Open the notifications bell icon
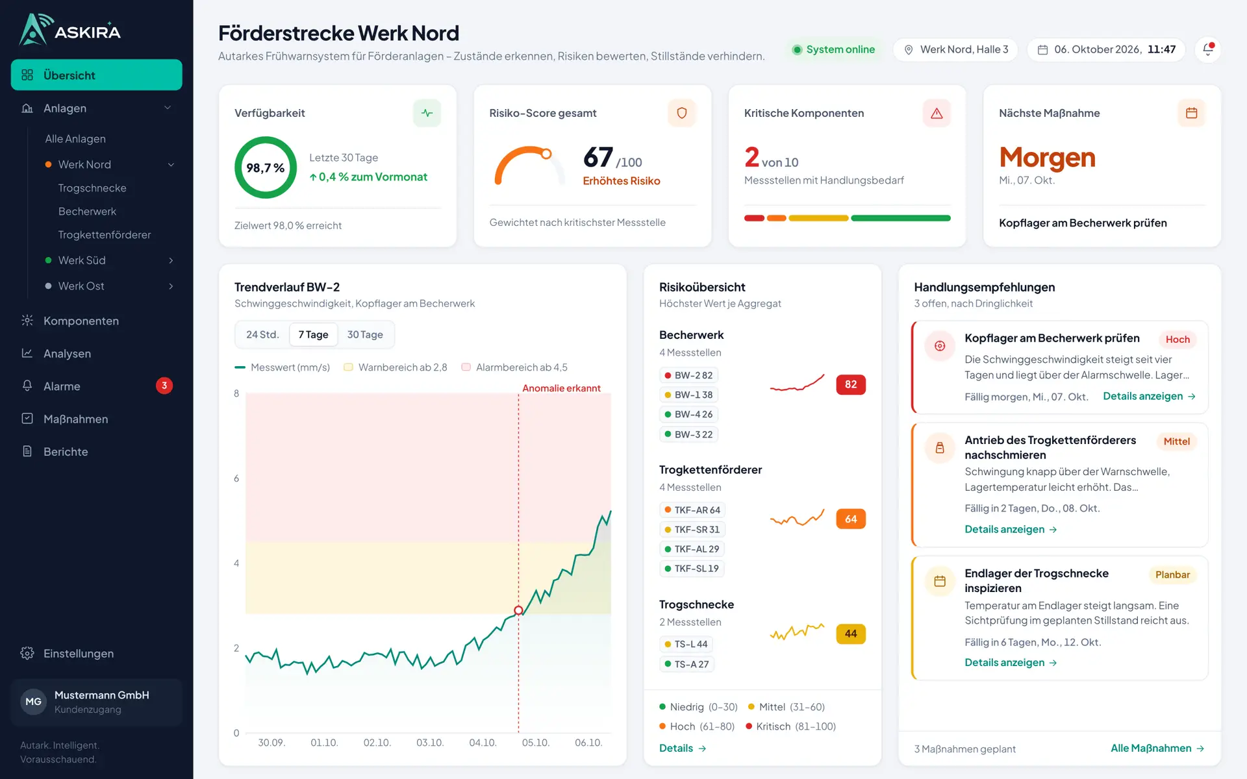This screenshot has width=1247, height=779. click(x=1208, y=49)
